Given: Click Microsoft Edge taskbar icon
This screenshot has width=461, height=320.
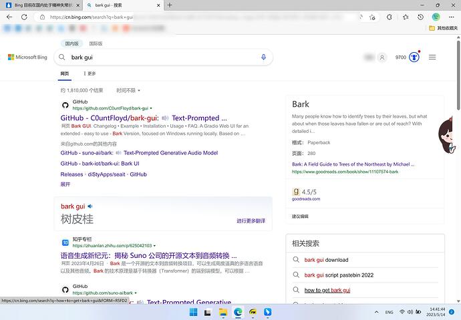Looking at the screenshot, I should pos(238,312).
